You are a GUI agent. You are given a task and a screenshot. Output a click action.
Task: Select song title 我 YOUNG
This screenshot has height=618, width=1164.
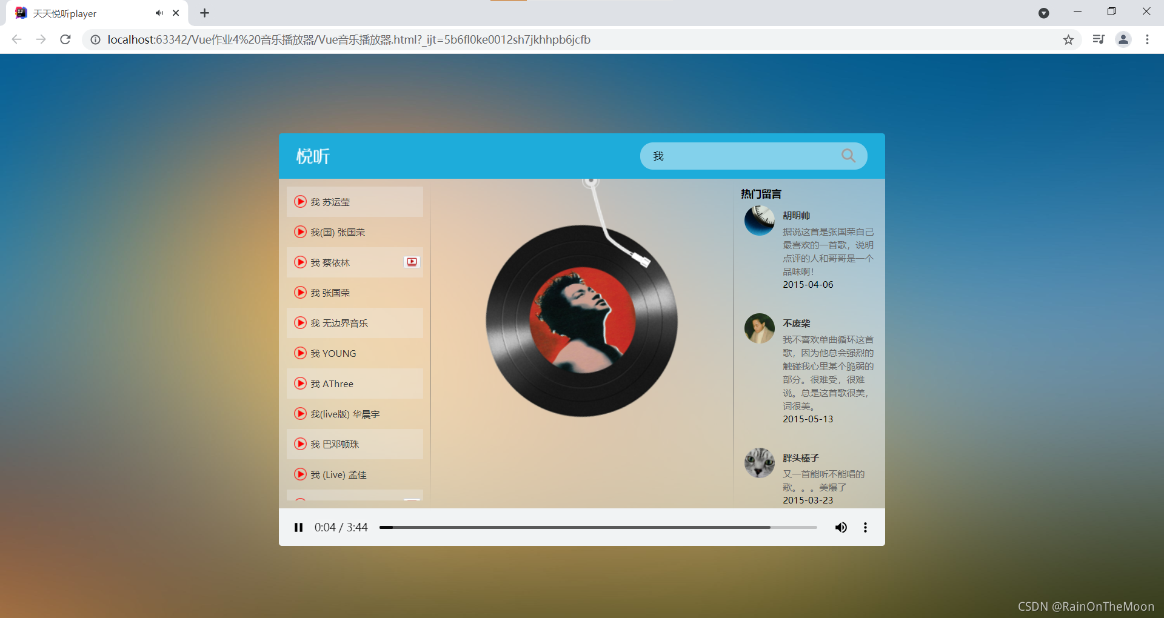click(x=333, y=353)
